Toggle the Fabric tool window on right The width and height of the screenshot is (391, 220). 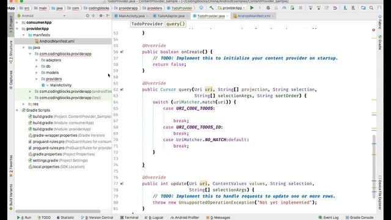point(380,22)
